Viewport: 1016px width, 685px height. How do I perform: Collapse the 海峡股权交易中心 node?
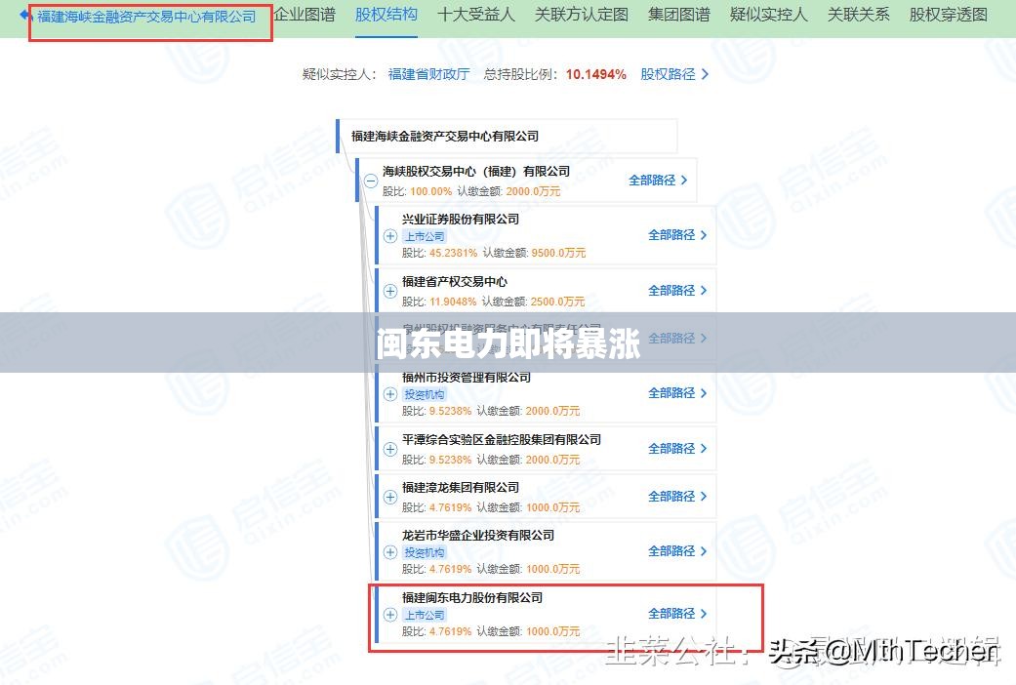coord(371,181)
